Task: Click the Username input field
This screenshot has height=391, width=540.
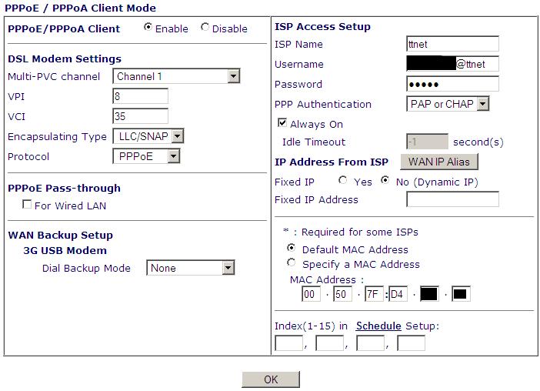Action: tap(452, 64)
